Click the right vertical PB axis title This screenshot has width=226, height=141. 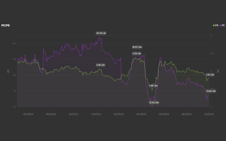(218, 71)
